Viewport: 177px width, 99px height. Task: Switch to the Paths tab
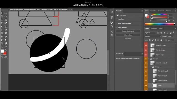(161, 29)
